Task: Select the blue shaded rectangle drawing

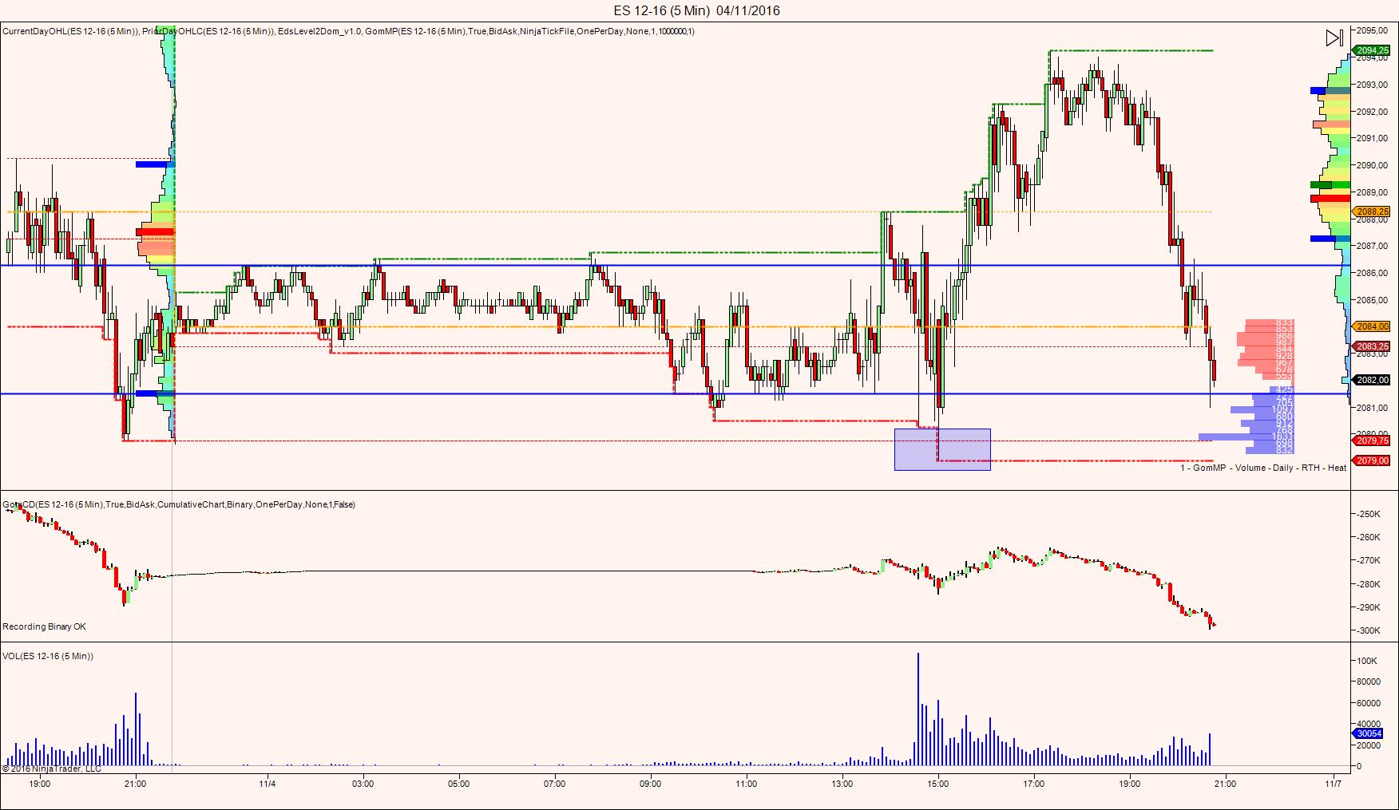Action: tap(942, 449)
